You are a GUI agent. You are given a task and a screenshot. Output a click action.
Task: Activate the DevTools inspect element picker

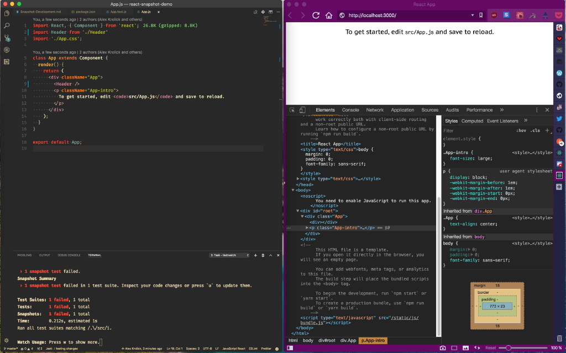pos(292,110)
